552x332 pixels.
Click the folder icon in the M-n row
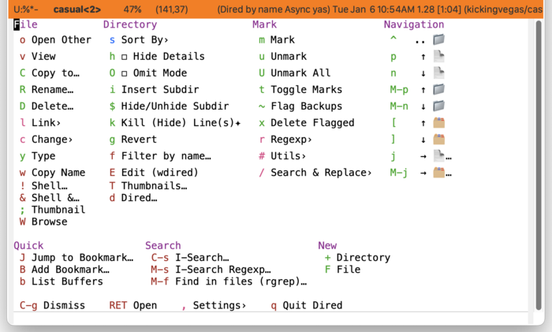coord(438,106)
